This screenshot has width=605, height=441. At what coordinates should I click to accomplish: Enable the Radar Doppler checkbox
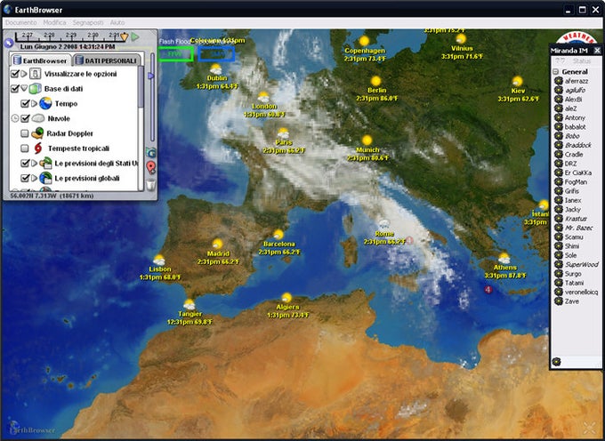click(x=25, y=133)
